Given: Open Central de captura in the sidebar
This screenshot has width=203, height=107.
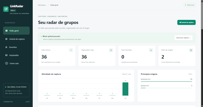Looking at the screenshot, I should tap(16, 39).
